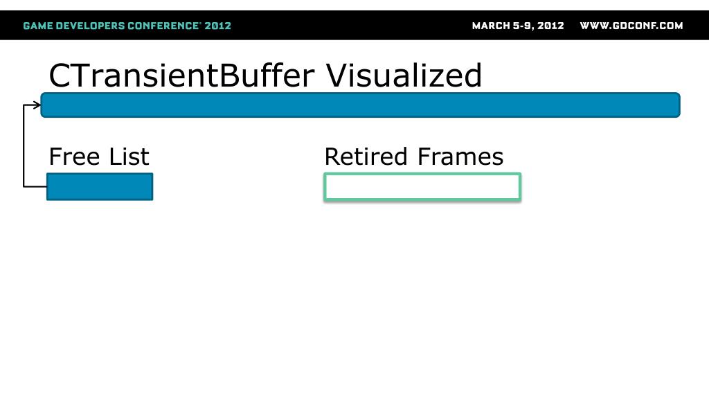Select the word "Visualized" in the title

point(404,75)
